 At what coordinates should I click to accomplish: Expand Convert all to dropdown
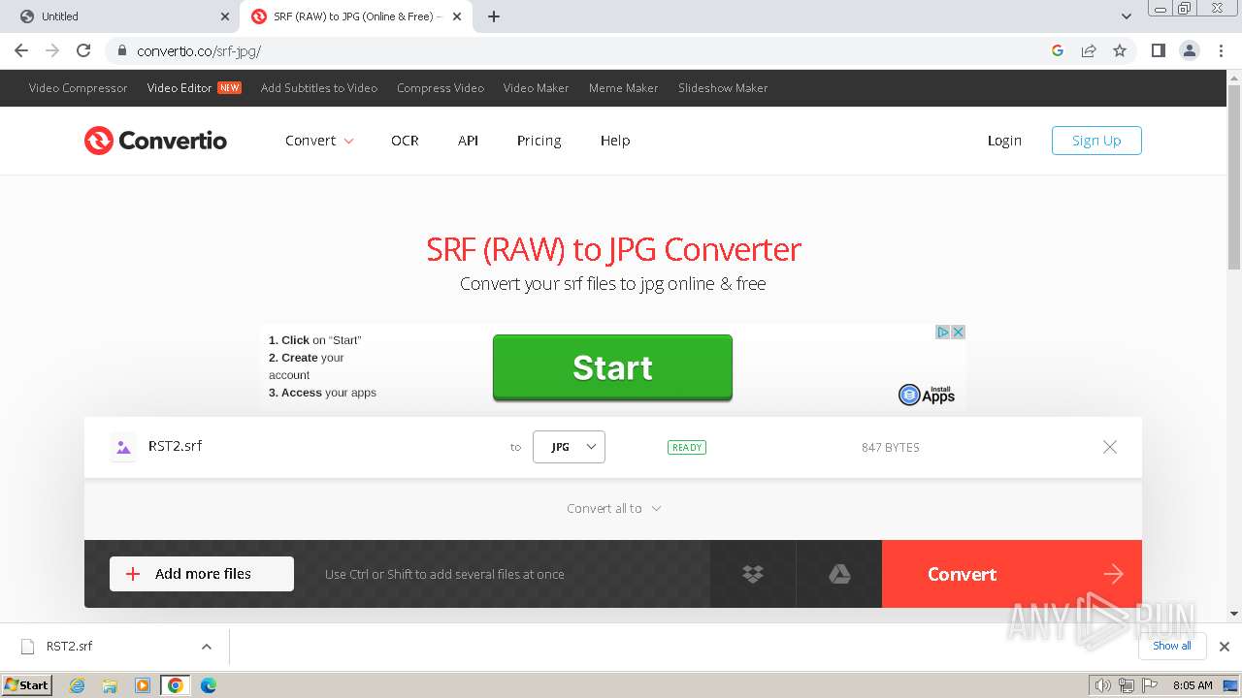click(614, 508)
